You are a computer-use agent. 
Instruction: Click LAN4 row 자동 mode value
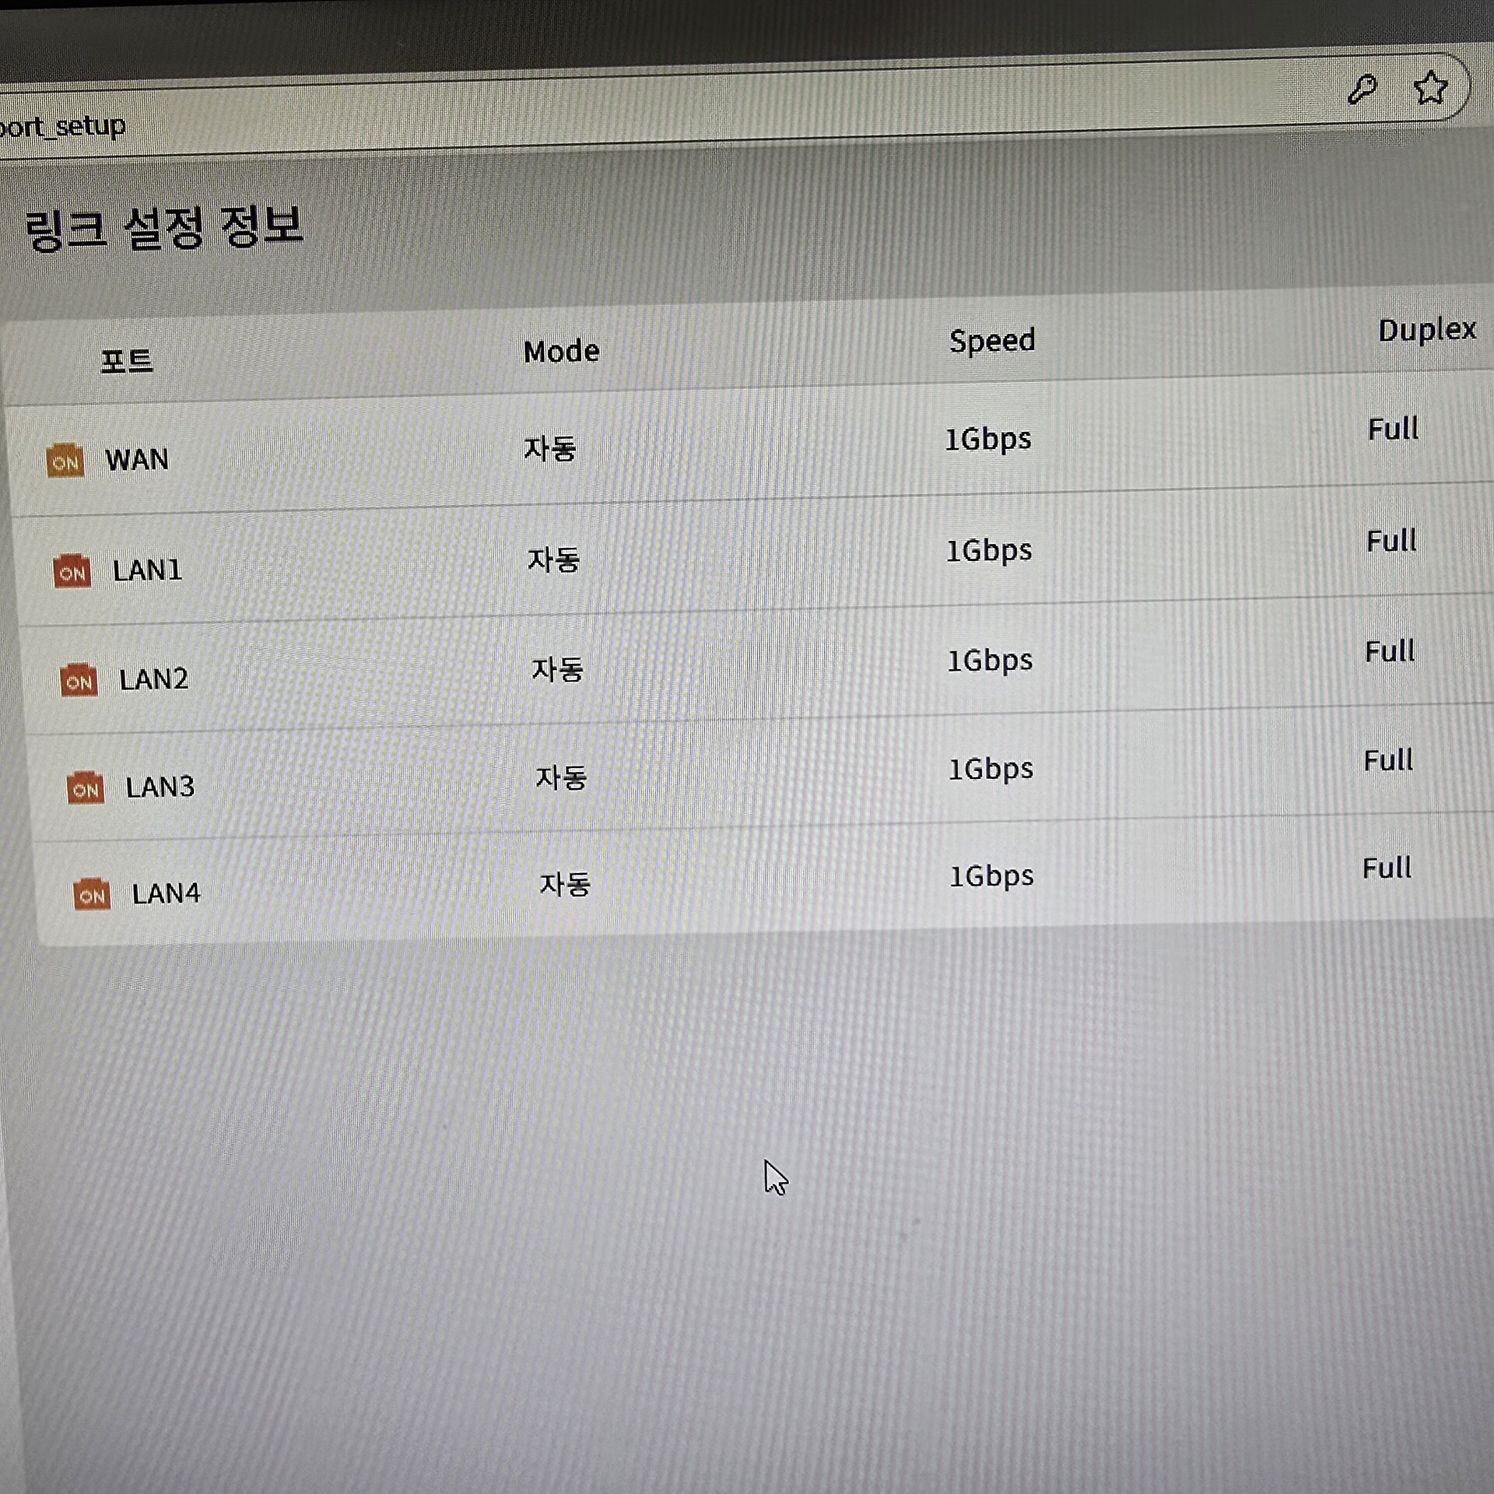[565, 884]
